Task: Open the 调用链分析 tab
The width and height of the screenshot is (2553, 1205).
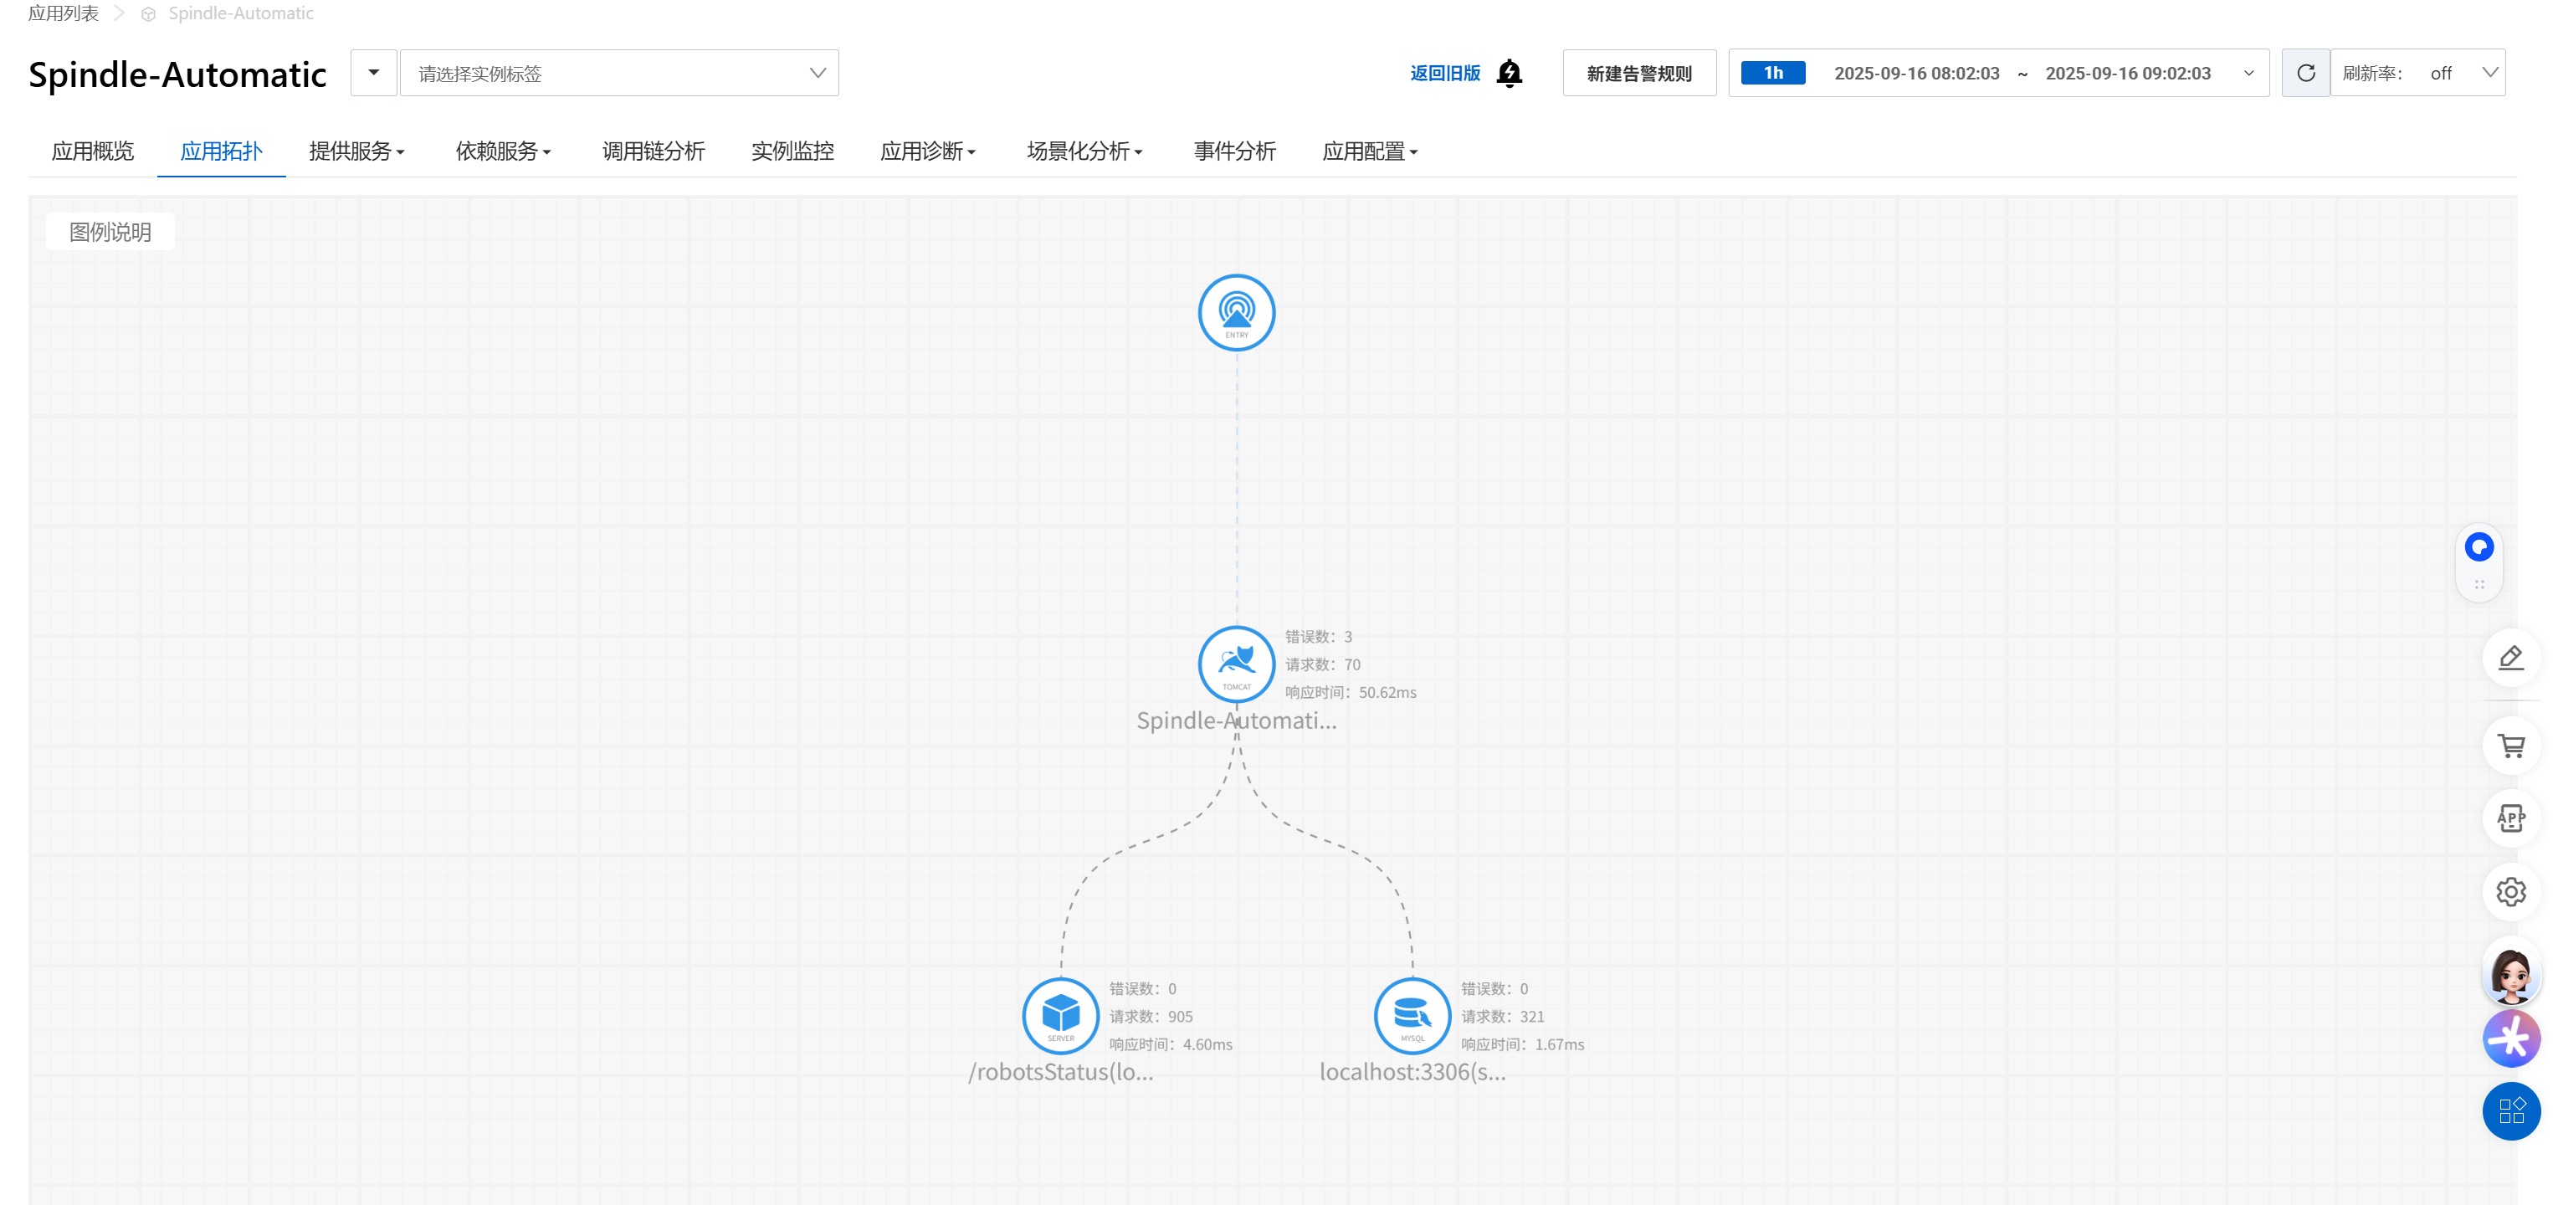Action: click(654, 151)
